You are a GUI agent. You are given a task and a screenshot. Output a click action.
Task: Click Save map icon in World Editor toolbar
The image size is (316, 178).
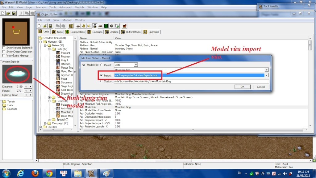(x=14, y=13)
